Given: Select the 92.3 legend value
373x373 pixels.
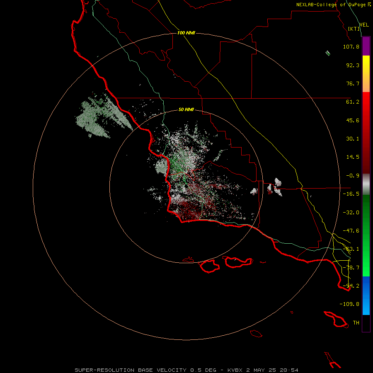Looking at the screenshot, I should click(353, 65).
